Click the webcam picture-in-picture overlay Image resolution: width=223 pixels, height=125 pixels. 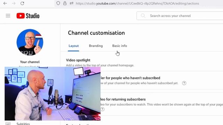tap(53, 93)
